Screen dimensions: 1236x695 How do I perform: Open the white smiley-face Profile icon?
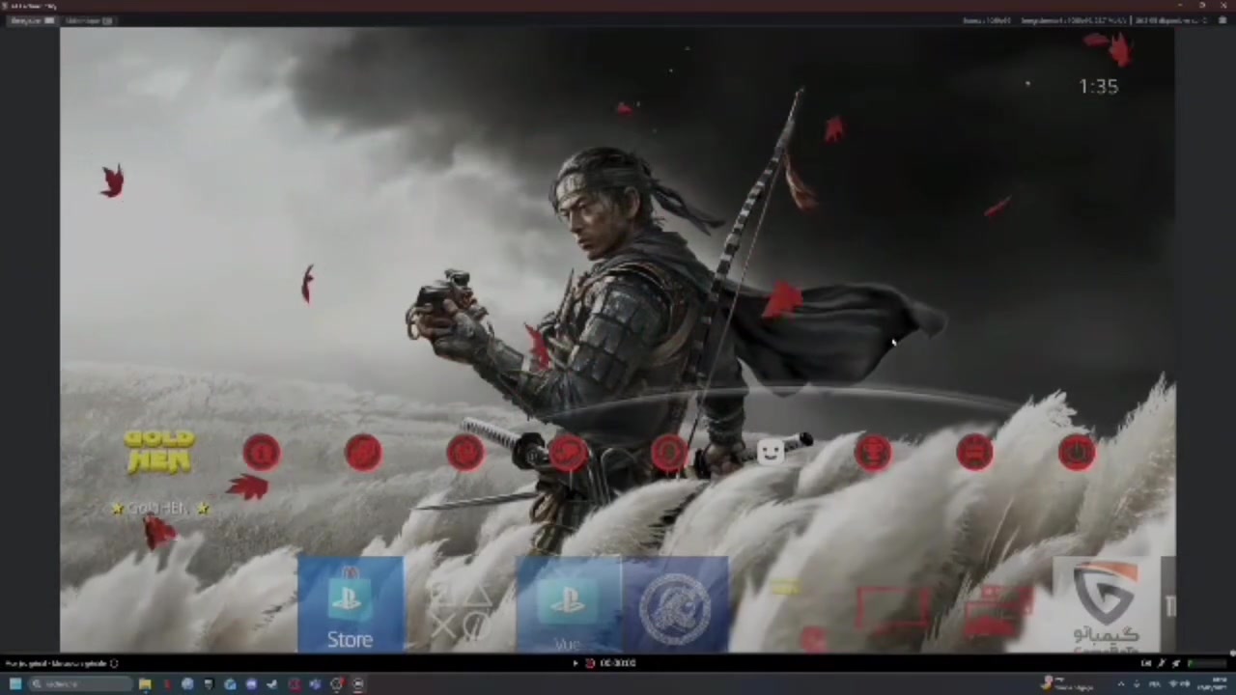click(771, 452)
